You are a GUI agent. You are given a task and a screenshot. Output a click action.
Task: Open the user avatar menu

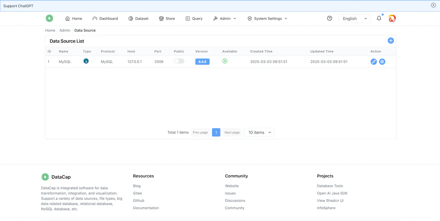pyautogui.click(x=392, y=18)
